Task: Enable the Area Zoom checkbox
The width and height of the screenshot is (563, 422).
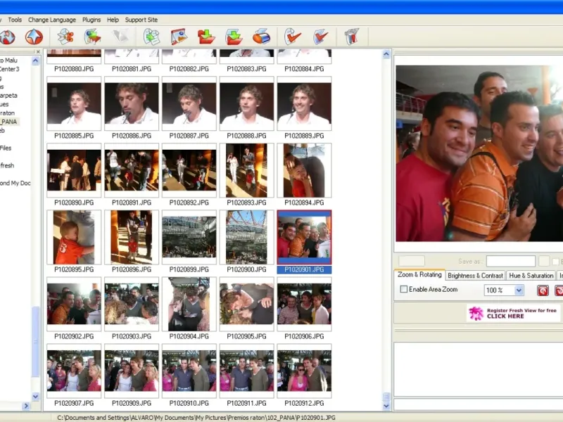Action: (x=403, y=289)
